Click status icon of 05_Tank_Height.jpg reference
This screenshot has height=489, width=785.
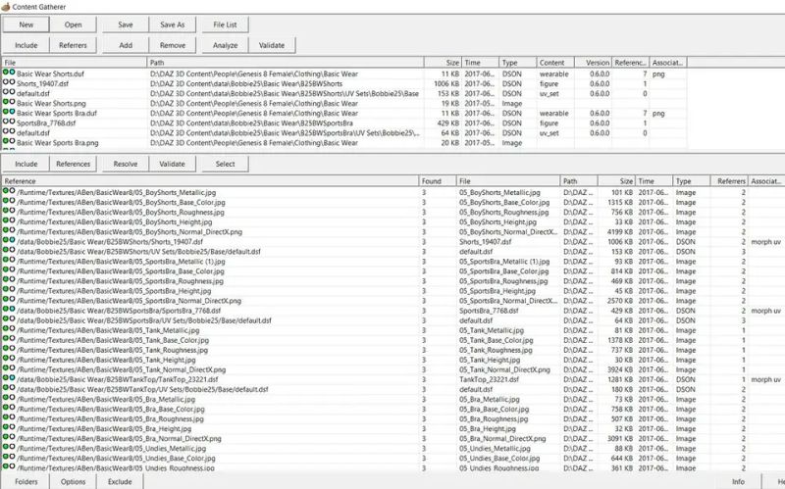point(9,359)
